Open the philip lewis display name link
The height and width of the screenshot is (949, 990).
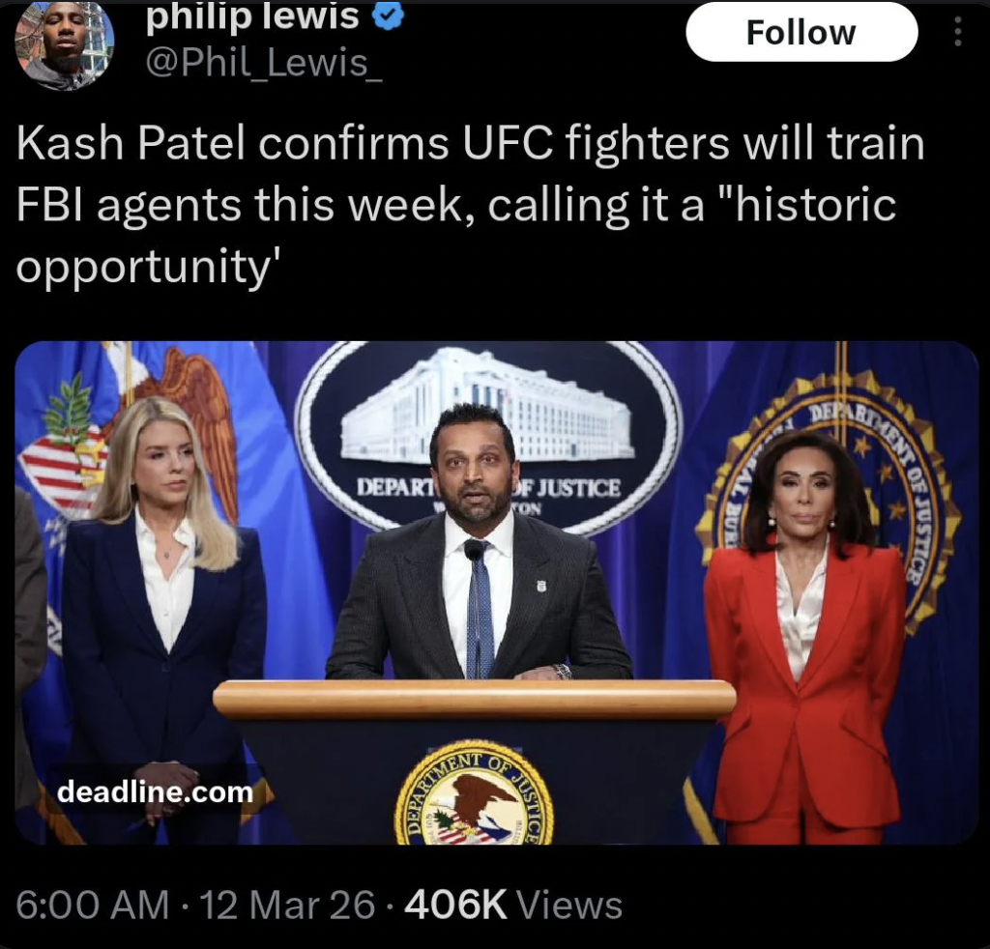[252, 16]
